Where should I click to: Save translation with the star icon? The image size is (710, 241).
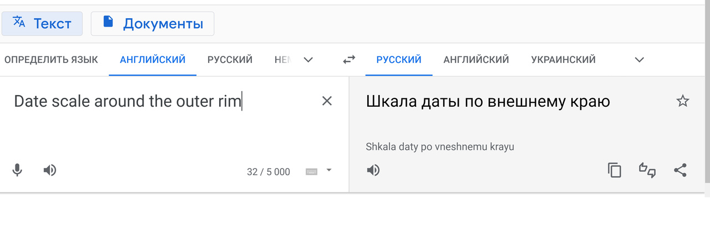[x=682, y=101]
